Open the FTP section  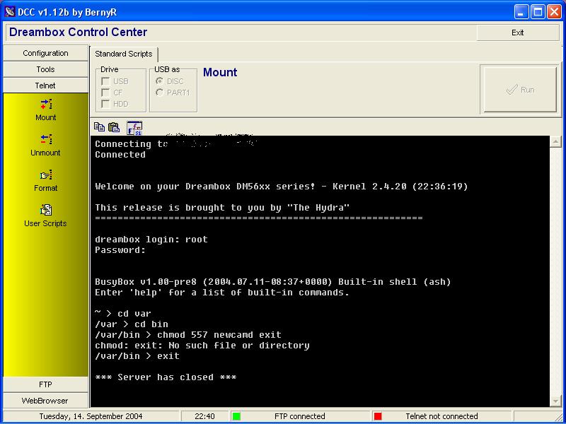45,384
